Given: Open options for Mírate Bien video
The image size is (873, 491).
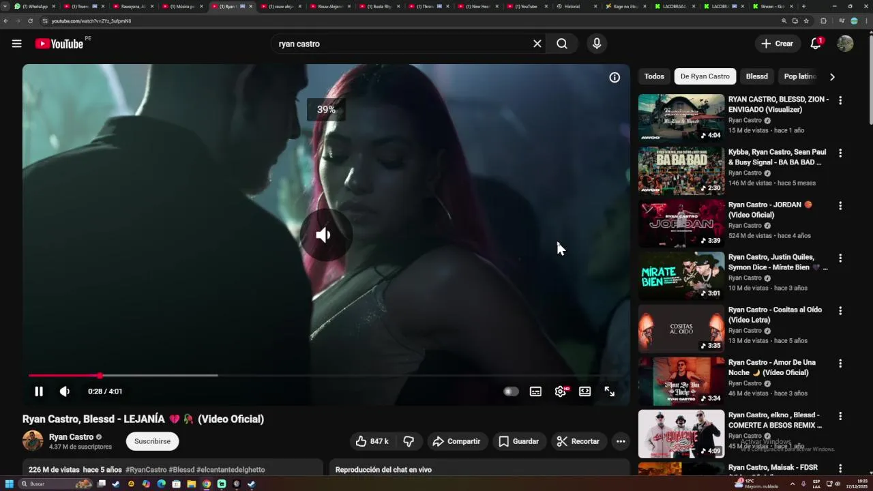Looking at the screenshot, I should pyautogui.click(x=840, y=258).
